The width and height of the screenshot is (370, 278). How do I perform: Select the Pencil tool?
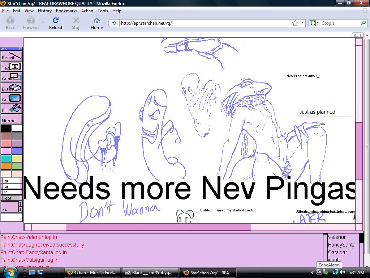11,56
